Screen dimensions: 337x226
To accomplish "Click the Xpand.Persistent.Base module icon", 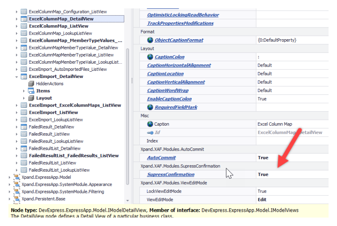I will tap(16, 199).
